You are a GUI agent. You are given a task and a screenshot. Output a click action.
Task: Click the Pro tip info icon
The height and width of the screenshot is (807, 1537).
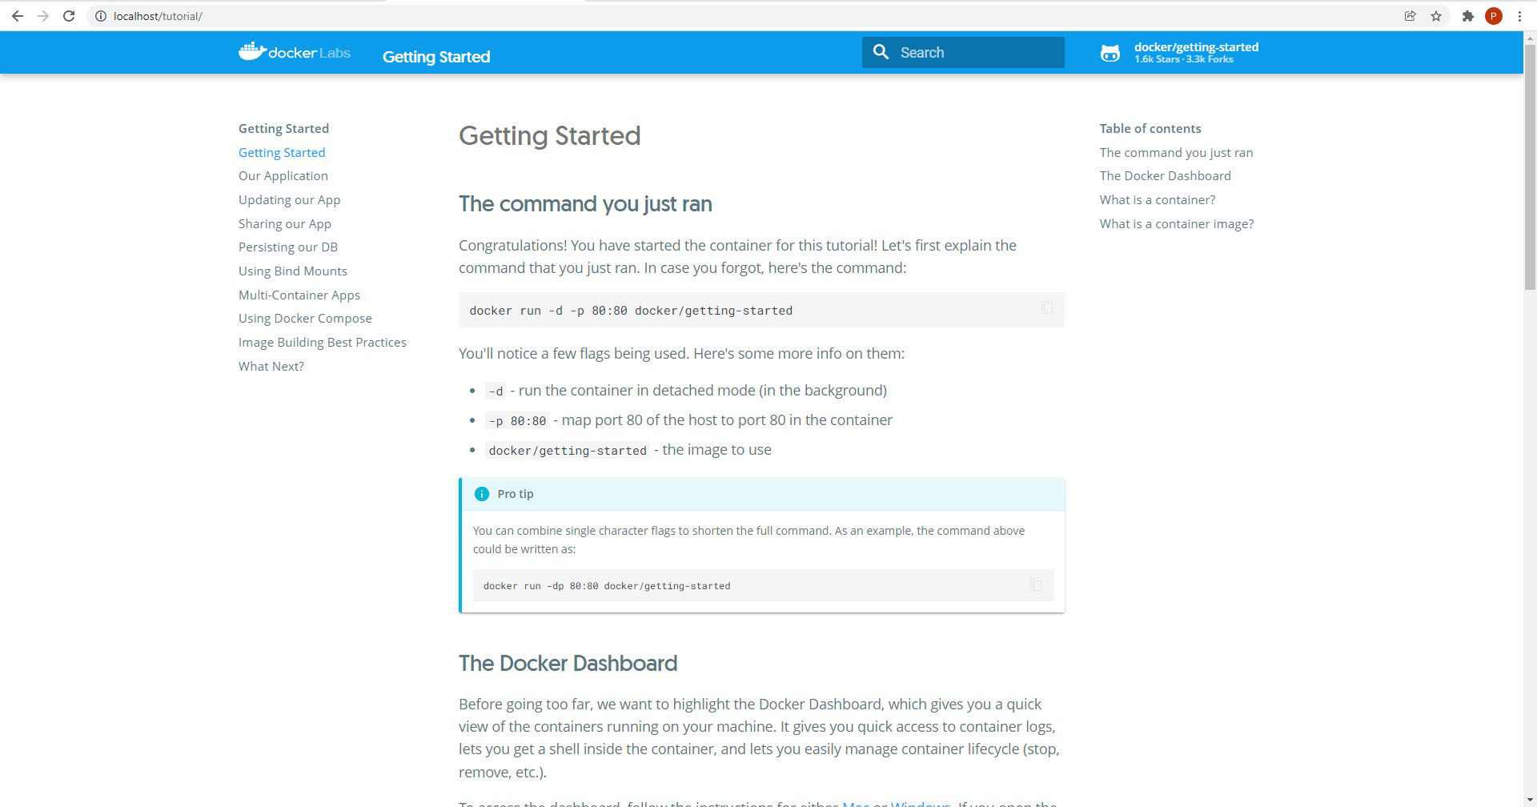coord(481,494)
